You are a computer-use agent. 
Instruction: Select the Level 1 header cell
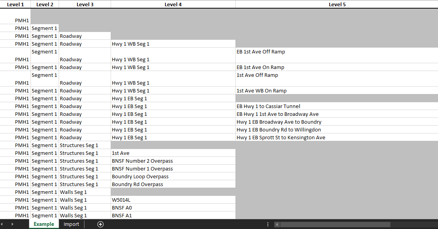coord(15,4)
